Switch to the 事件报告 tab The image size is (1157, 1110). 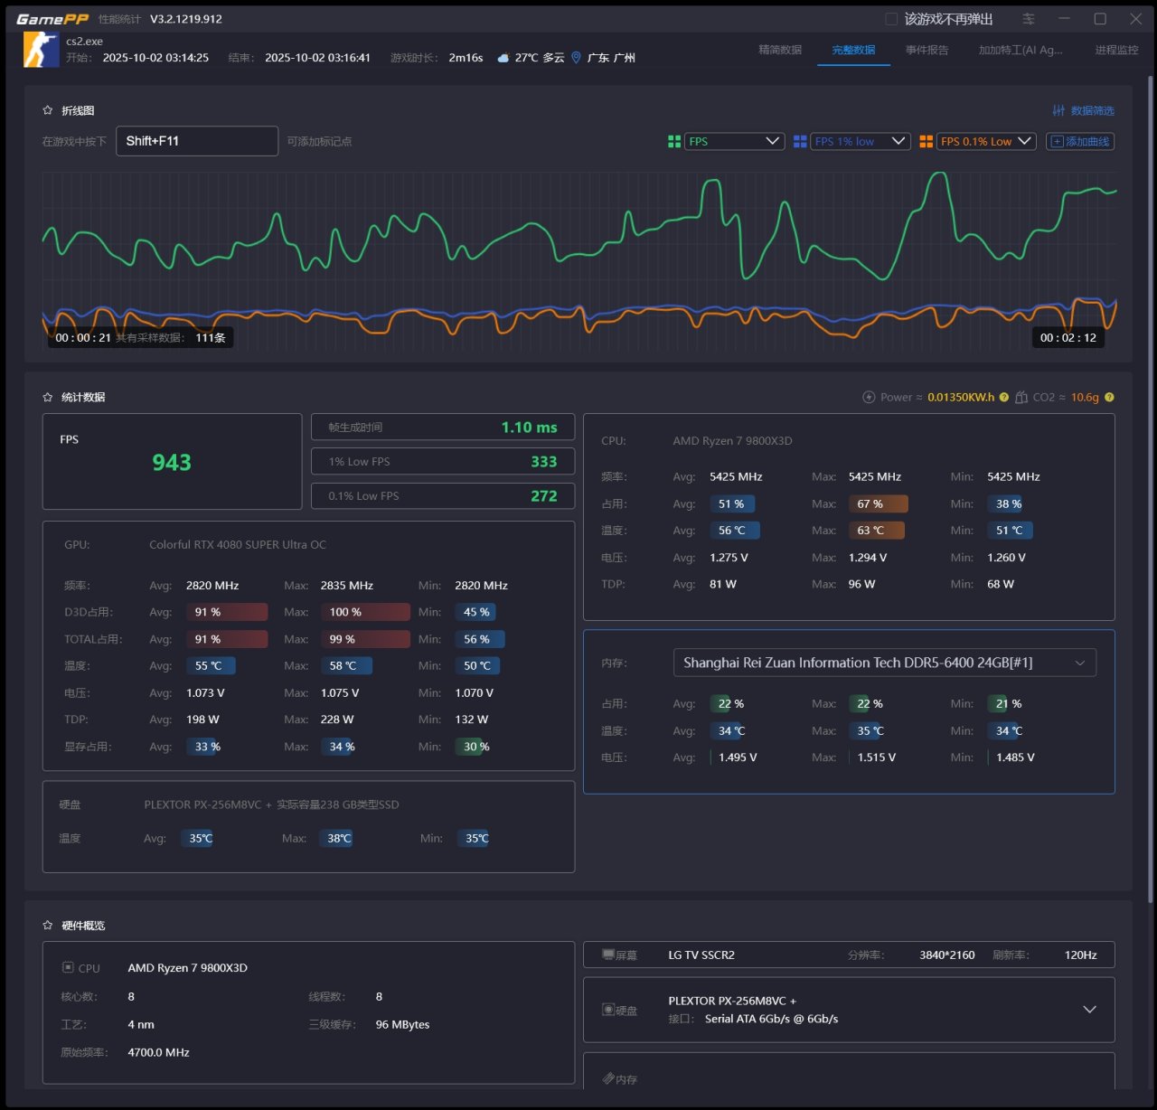[927, 50]
